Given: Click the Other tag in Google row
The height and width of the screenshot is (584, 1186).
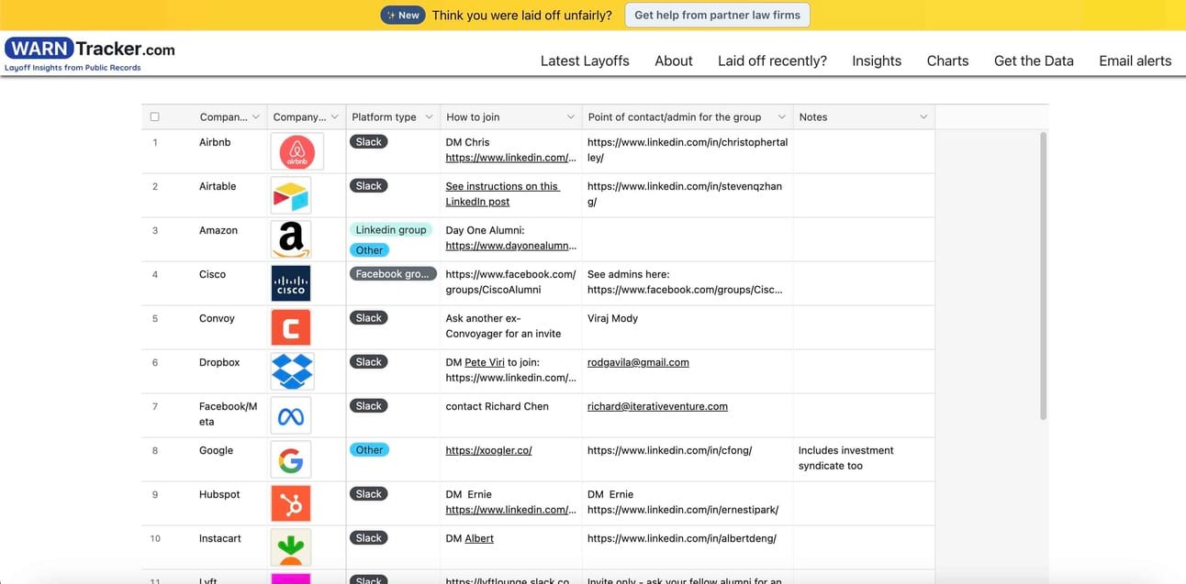Looking at the screenshot, I should [369, 450].
